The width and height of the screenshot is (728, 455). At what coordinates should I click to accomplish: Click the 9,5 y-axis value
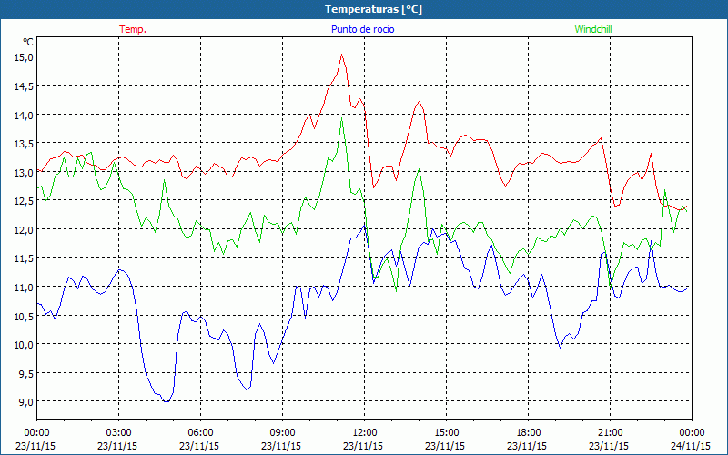(x=25, y=373)
